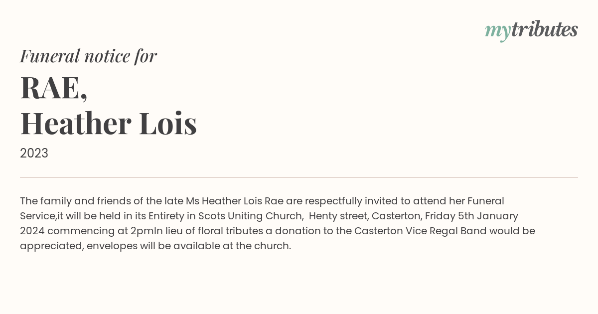Click the surname "RAE," title

(54, 87)
